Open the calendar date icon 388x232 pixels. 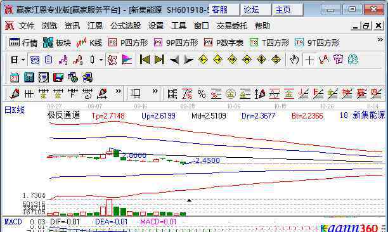[15, 77]
